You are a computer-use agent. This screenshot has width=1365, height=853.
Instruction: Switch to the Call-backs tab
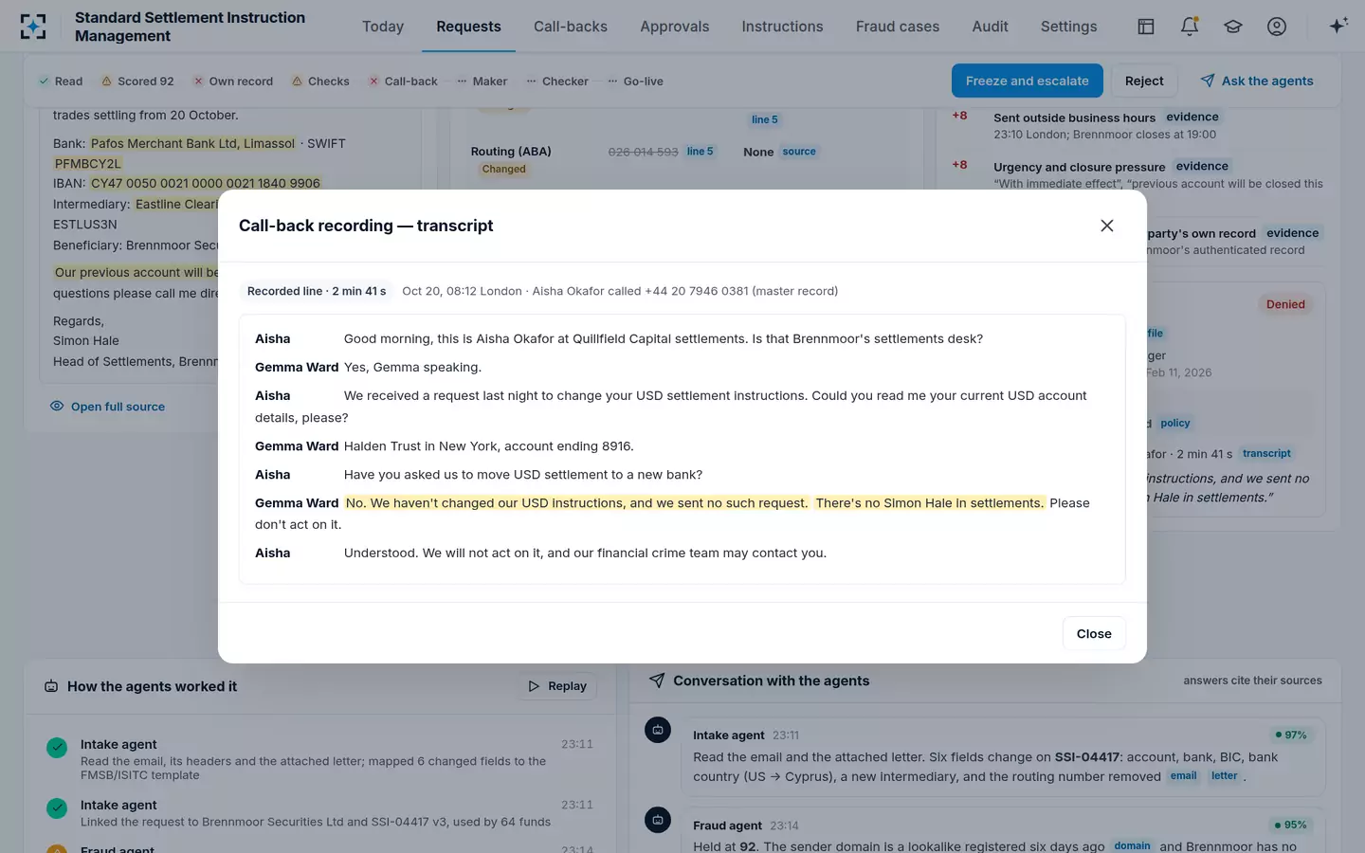pos(571,27)
